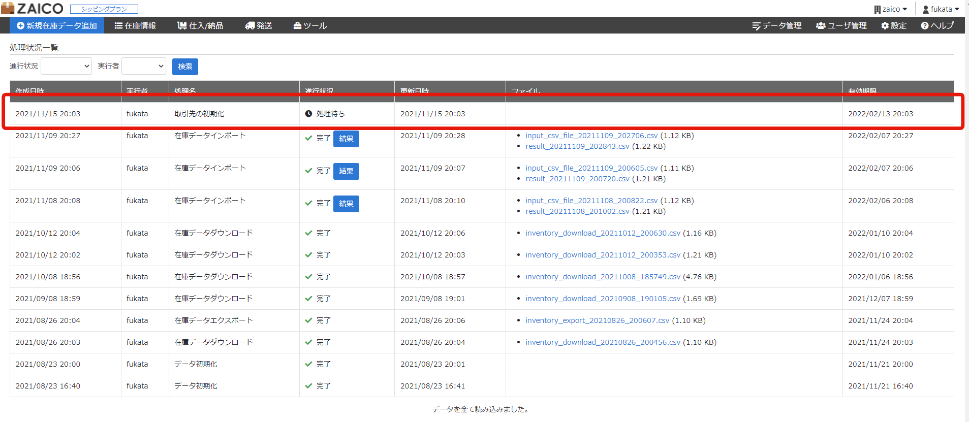
Task: Click the 仕入/納品 cart icon
Action: (x=182, y=25)
